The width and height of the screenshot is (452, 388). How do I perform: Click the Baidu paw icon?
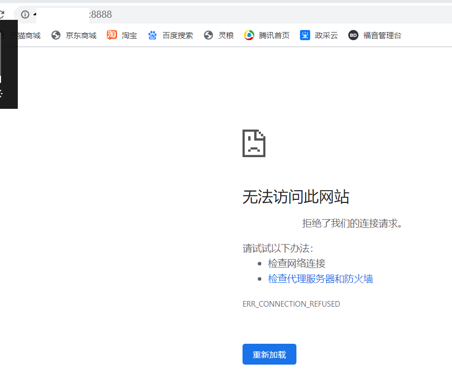(153, 36)
